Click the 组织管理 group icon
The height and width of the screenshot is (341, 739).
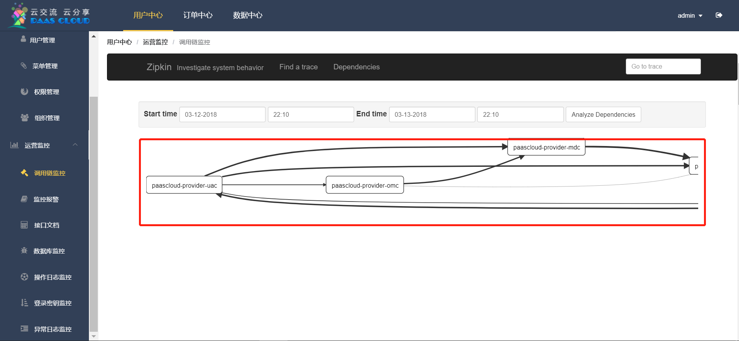point(25,118)
